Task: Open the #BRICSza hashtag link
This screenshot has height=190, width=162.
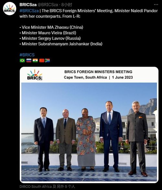Action: (x=29, y=11)
